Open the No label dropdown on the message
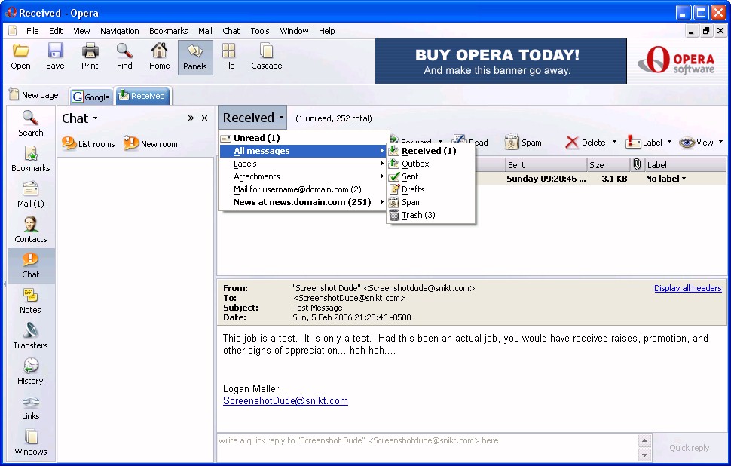This screenshot has width=731, height=466. [x=665, y=179]
